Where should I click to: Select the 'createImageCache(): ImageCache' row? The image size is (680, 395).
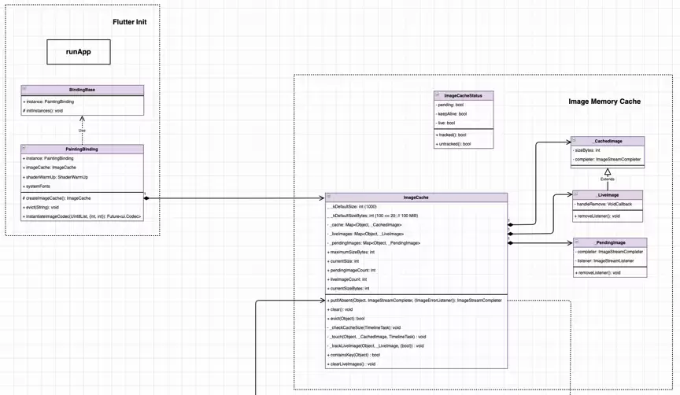pyautogui.click(x=82, y=198)
